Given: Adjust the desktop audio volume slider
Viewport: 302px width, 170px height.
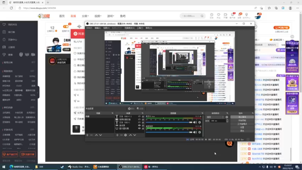Looking at the screenshot, I should 169,132.
